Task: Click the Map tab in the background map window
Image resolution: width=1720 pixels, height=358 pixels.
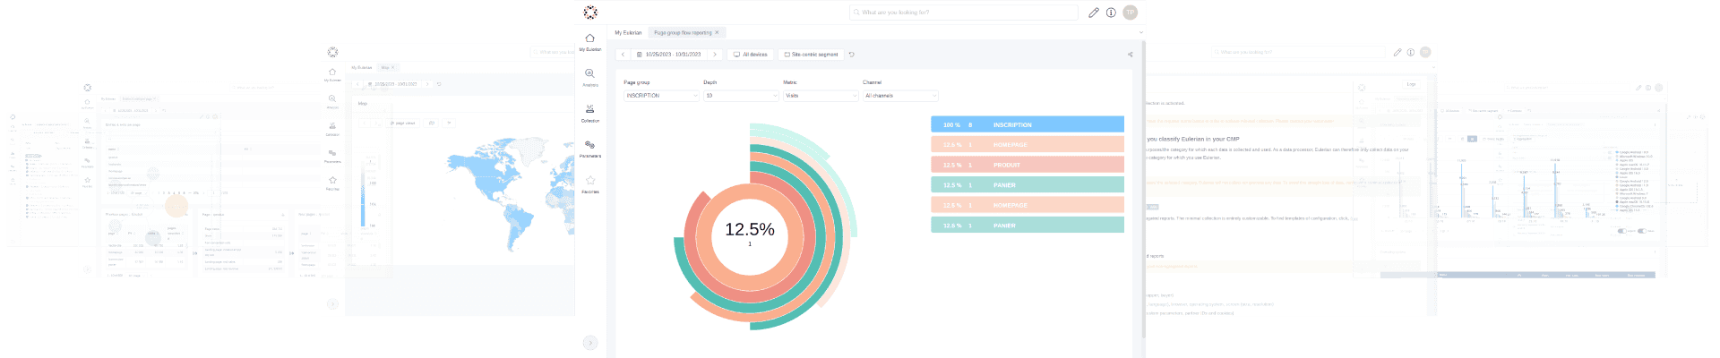Action: tap(387, 67)
